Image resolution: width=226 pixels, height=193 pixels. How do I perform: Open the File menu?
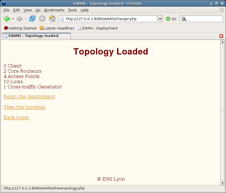(6, 10)
